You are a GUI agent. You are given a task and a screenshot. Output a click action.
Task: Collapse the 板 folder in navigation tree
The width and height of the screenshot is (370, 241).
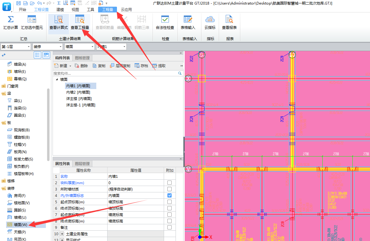(4, 122)
